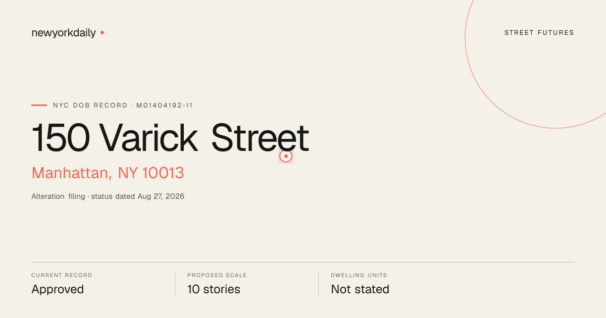Click record number M01404192-I1
This screenshot has height=318, width=606.
[x=165, y=105]
